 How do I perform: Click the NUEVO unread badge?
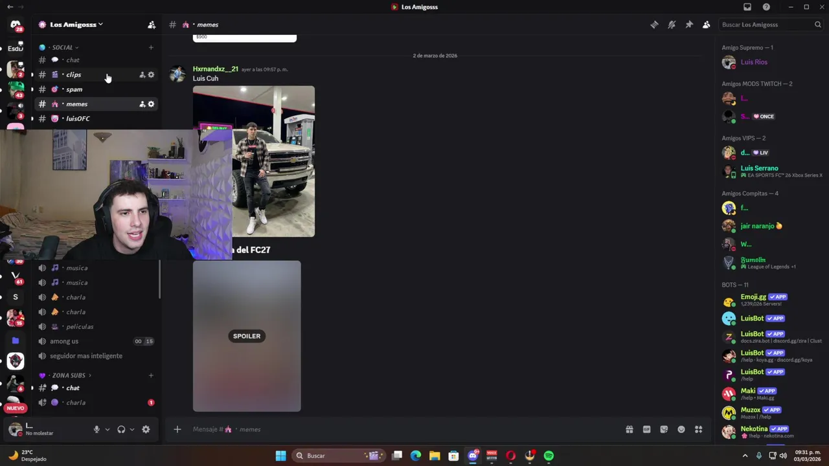pos(16,408)
